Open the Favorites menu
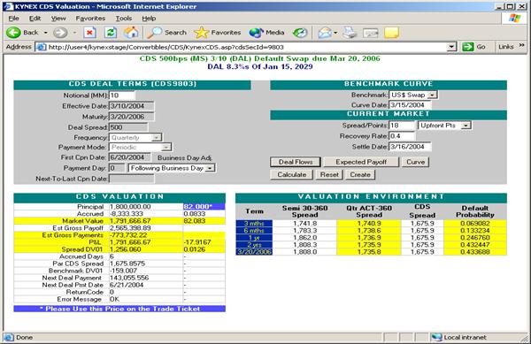Screen dimensions: 531x344 pyautogui.click(x=90, y=19)
